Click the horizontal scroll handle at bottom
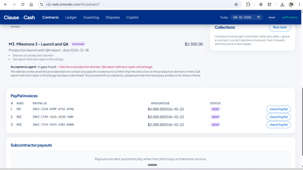 152,165
